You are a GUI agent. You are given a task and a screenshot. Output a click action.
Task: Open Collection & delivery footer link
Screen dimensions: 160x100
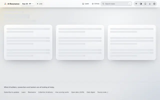[x=45, y=92]
